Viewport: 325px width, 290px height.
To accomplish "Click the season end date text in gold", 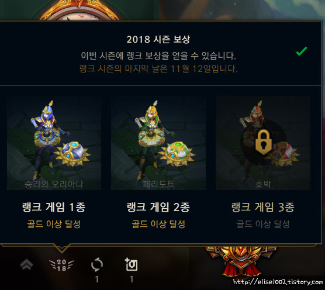I will click(x=158, y=69).
